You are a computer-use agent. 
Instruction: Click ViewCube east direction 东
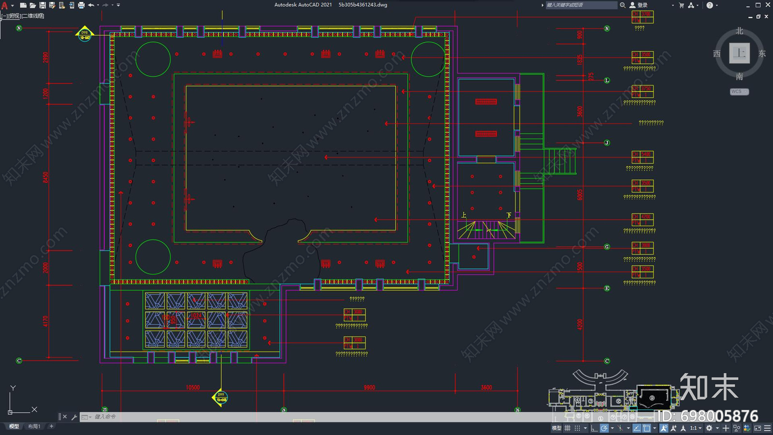762,53
